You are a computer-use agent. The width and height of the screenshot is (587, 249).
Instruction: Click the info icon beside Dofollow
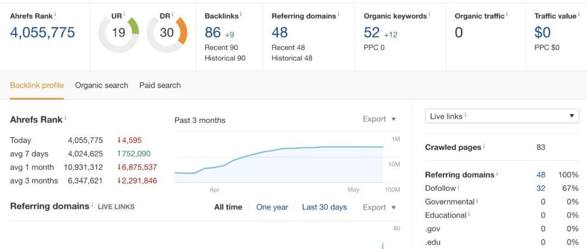[x=458, y=188]
